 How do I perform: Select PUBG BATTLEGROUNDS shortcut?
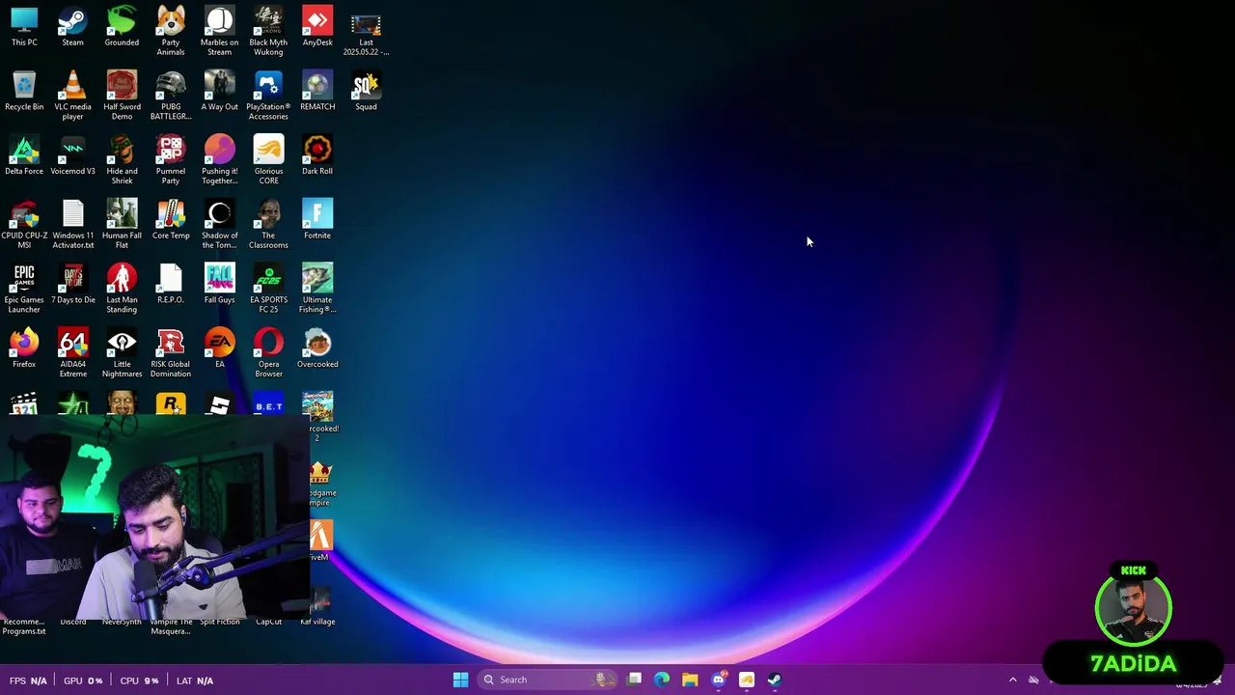click(x=171, y=96)
